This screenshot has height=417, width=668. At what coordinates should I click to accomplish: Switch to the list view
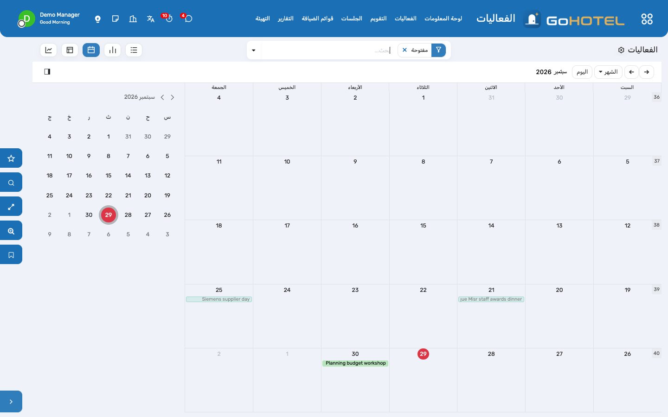134,50
